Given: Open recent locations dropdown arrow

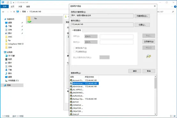Looking at the screenshot, I should pyautogui.click(x=11, y=12).
